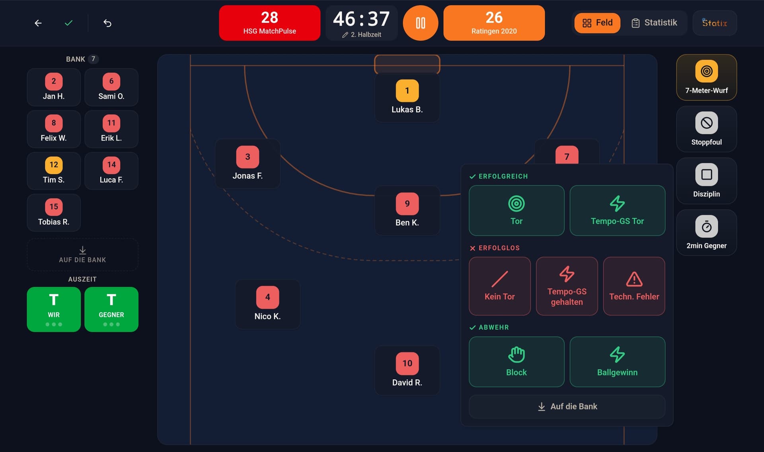Record 2min Gegner penalty

(x=706, y=232)
